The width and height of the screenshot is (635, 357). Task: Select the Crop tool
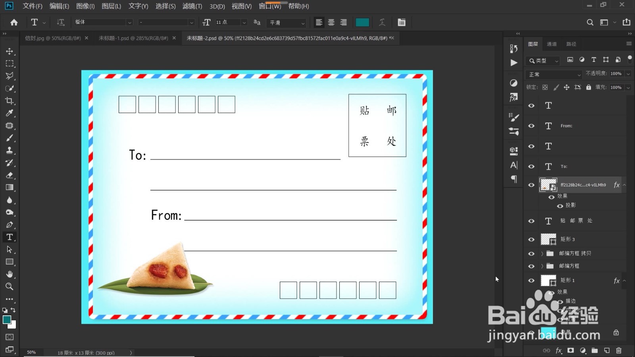10,101
